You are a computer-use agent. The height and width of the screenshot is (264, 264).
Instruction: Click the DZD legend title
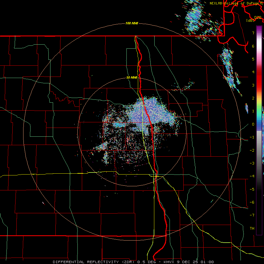tap(258, 17)
